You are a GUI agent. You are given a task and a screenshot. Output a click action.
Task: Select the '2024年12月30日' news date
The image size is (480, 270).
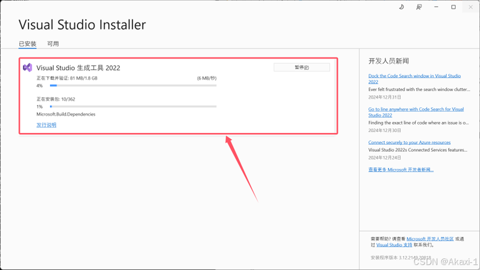tap(385, 131)
